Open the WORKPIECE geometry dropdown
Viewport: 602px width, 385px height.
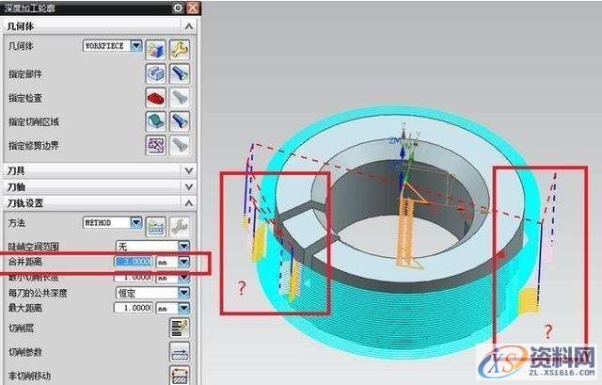136,45
